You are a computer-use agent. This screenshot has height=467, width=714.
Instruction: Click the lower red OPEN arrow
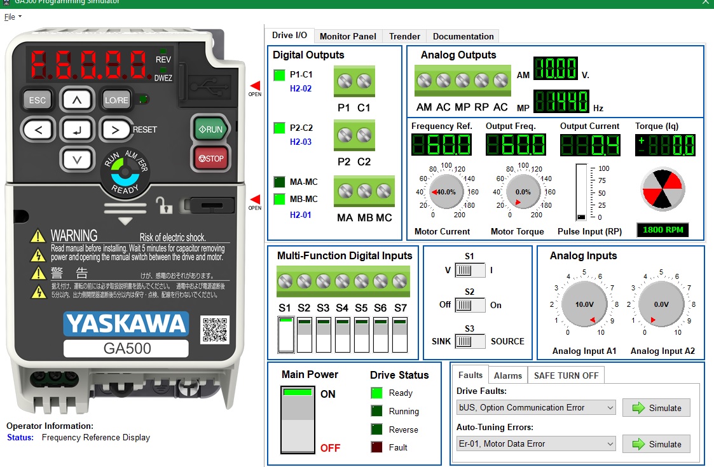[x=255, y=199]
